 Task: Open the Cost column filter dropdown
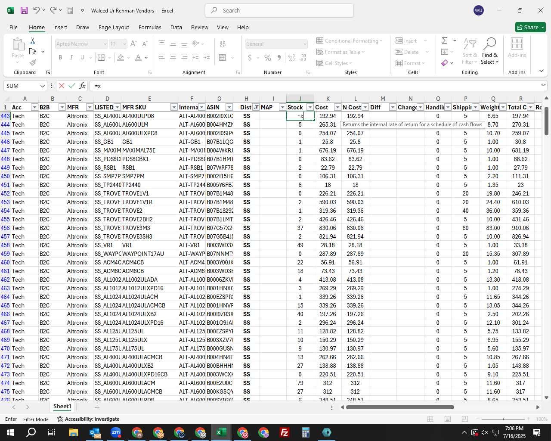point(337,107)
